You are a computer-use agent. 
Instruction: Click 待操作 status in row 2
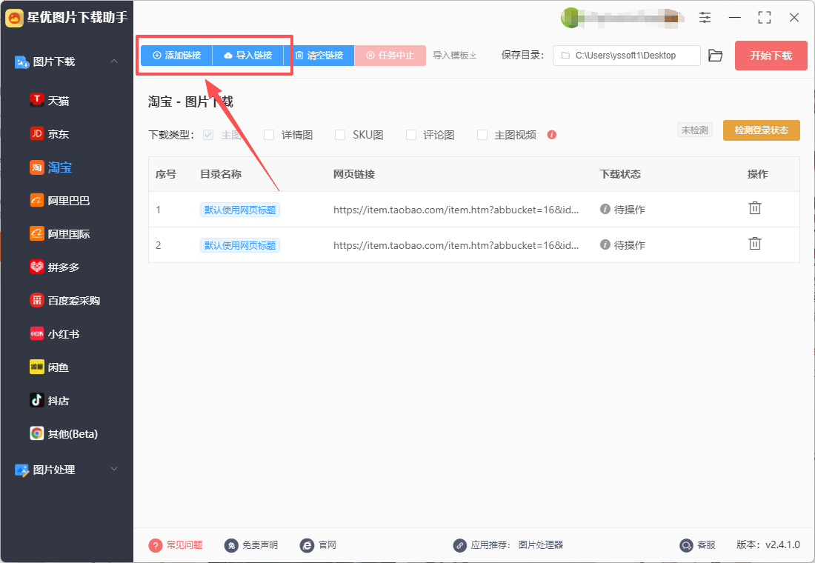point(622,245)
